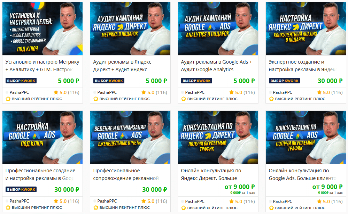
Task: Click the avatar icon next to PashaPPC on the ad management card
Action: pyautogui.click(x=95, y=201)
